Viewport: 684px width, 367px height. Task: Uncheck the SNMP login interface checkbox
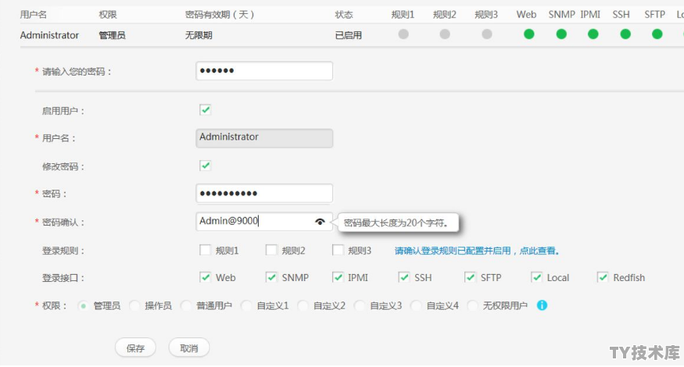tap(271, 277)
